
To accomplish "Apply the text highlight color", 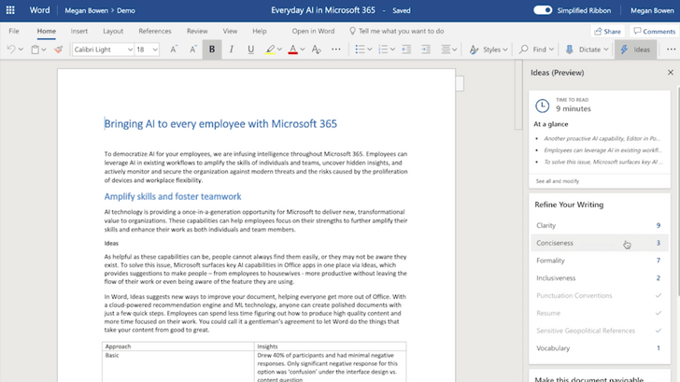I will click(x=270, y=50).
